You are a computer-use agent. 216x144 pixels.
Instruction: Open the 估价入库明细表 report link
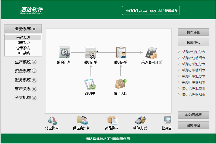[194, 94]
